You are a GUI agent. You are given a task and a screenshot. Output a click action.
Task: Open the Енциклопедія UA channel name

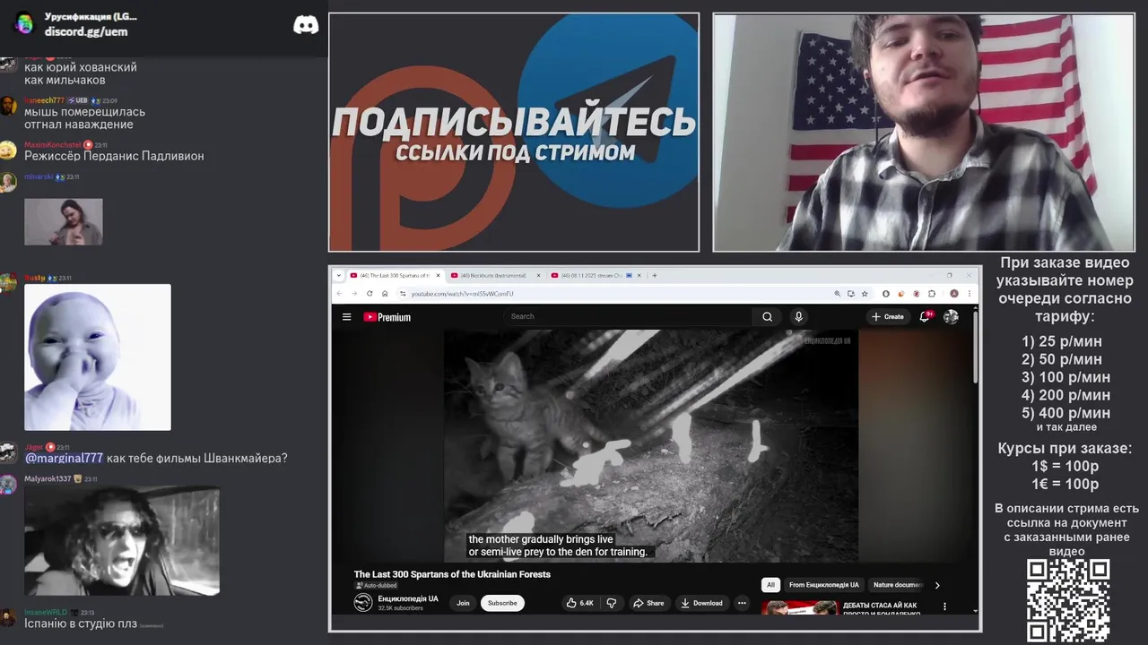[x=408, y=598]
